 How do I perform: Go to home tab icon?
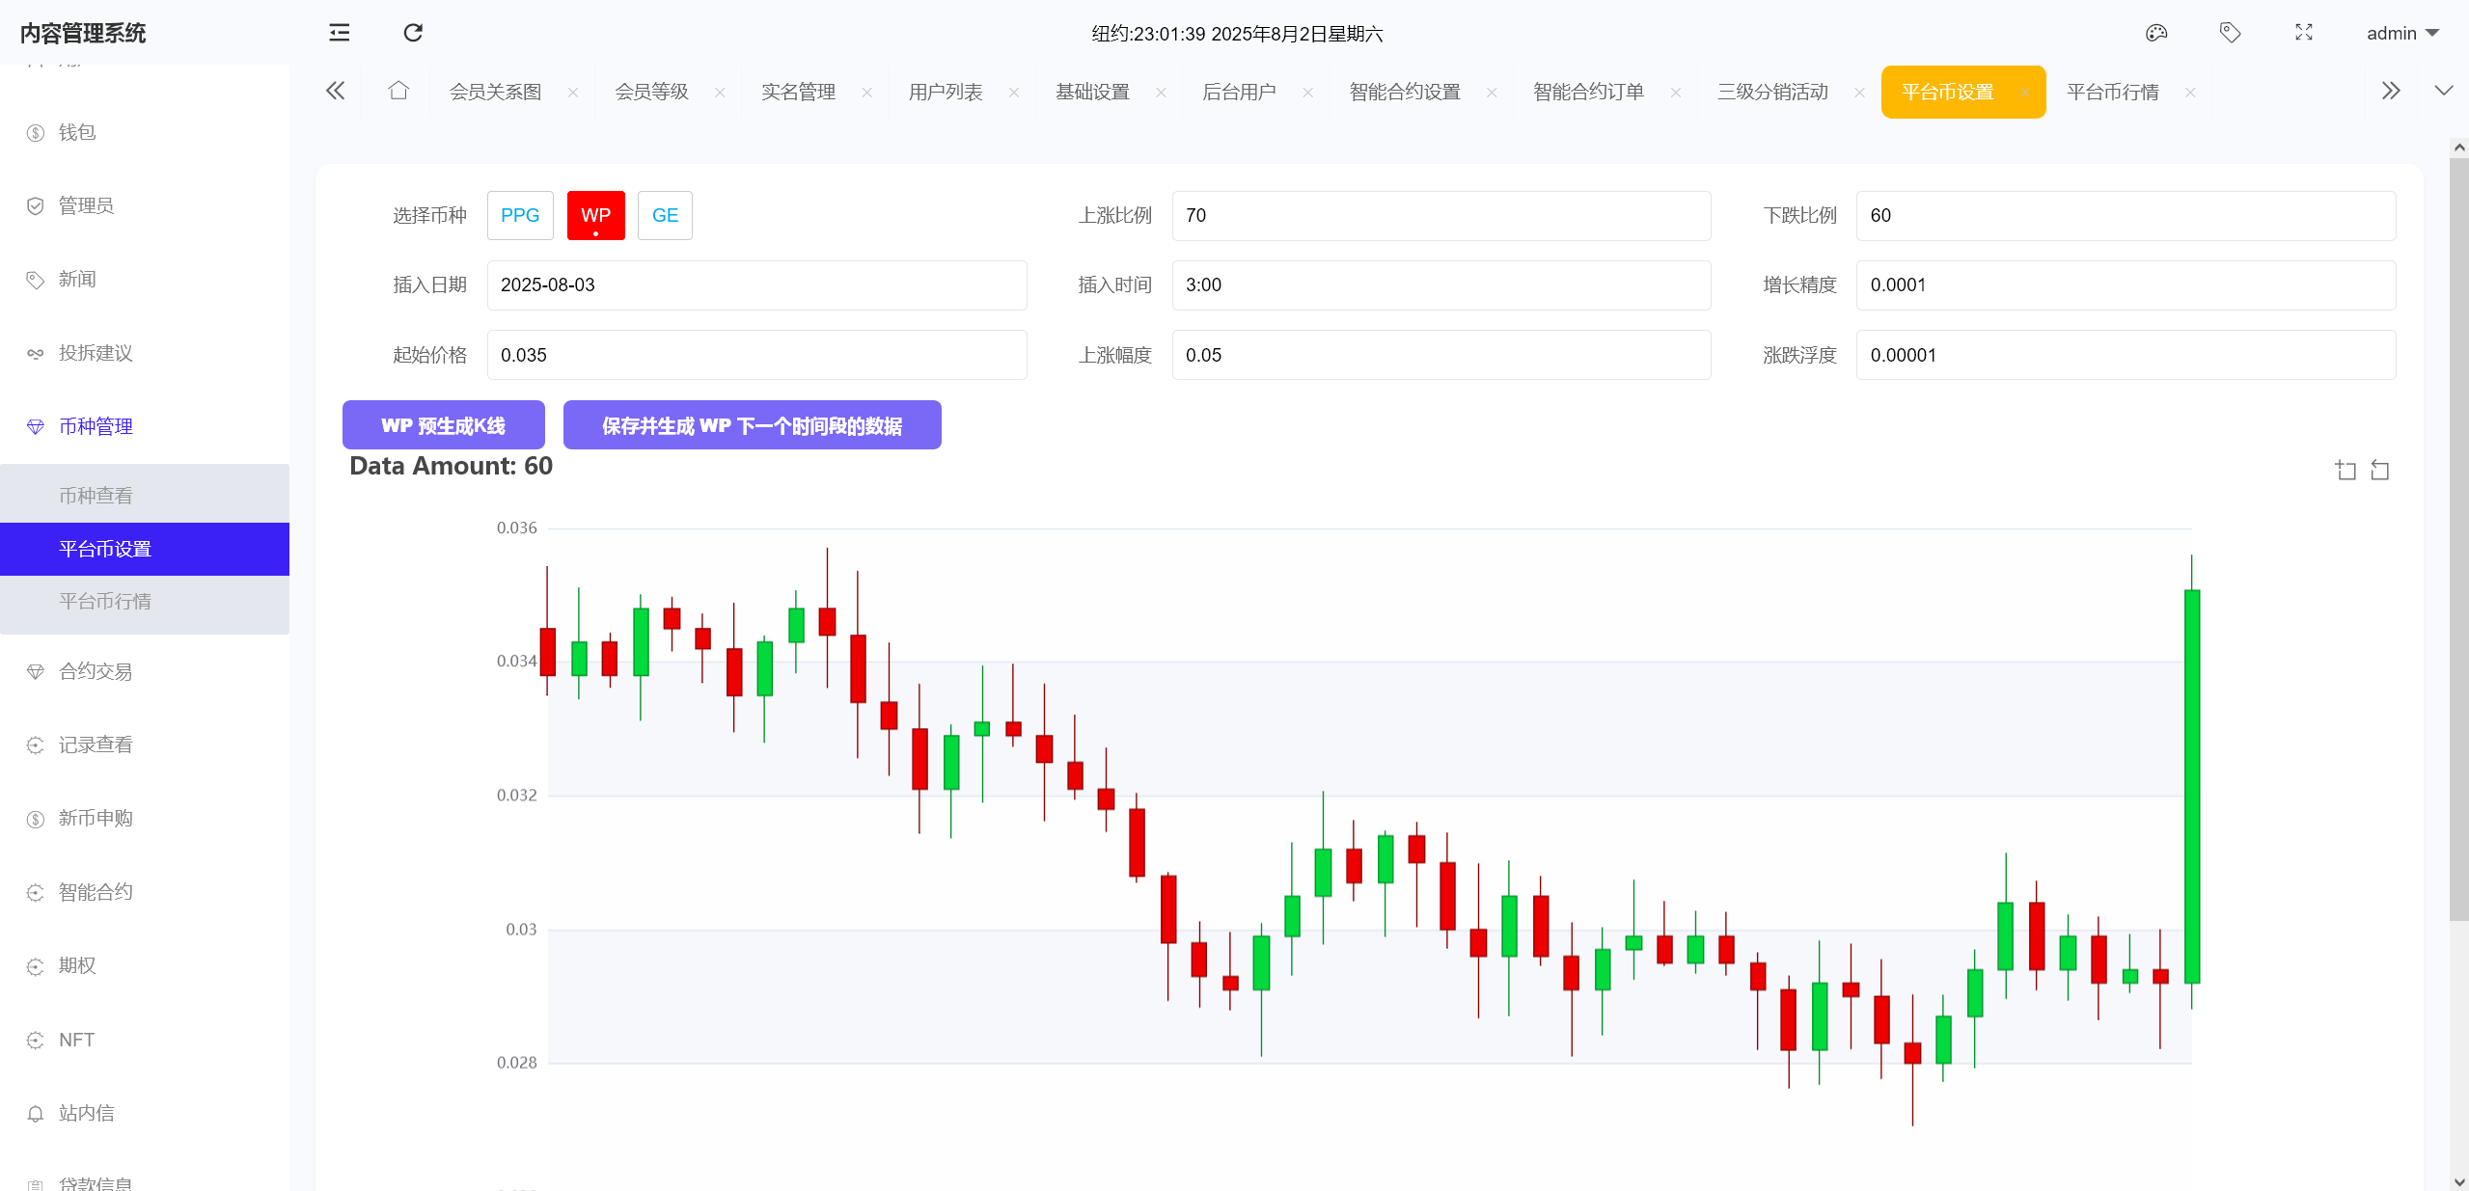pos(398,91)
